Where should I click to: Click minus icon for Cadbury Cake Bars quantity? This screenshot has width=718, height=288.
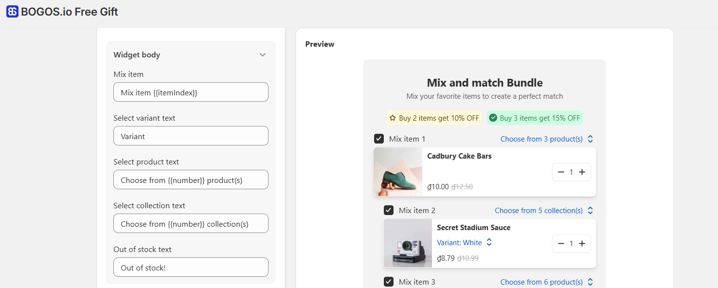(x=561, y=172)
